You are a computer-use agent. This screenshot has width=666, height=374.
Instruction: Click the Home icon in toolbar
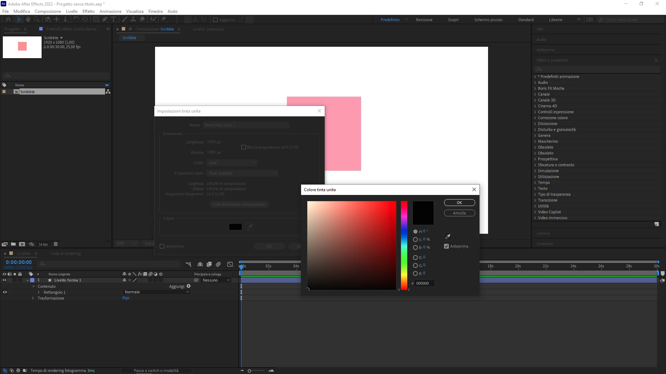click(x=8, y=19)
